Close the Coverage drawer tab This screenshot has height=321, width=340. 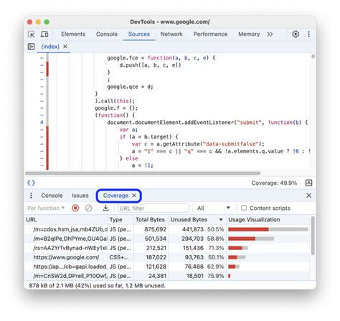(134, 196)
